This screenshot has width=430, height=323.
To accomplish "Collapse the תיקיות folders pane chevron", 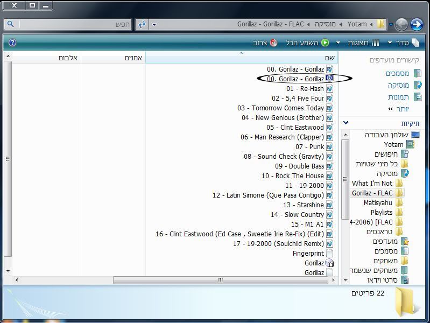I will (346, 123).
